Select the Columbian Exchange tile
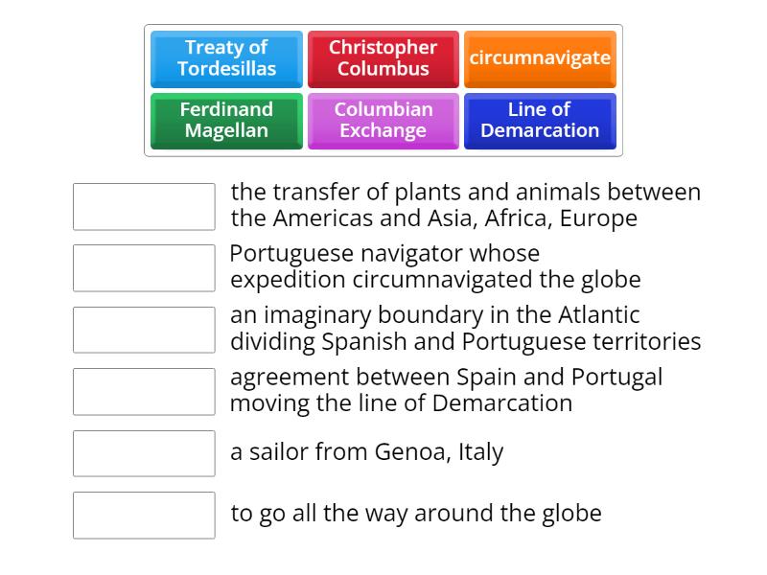This screenshot has width=767, height=575. tap(383, 122)
